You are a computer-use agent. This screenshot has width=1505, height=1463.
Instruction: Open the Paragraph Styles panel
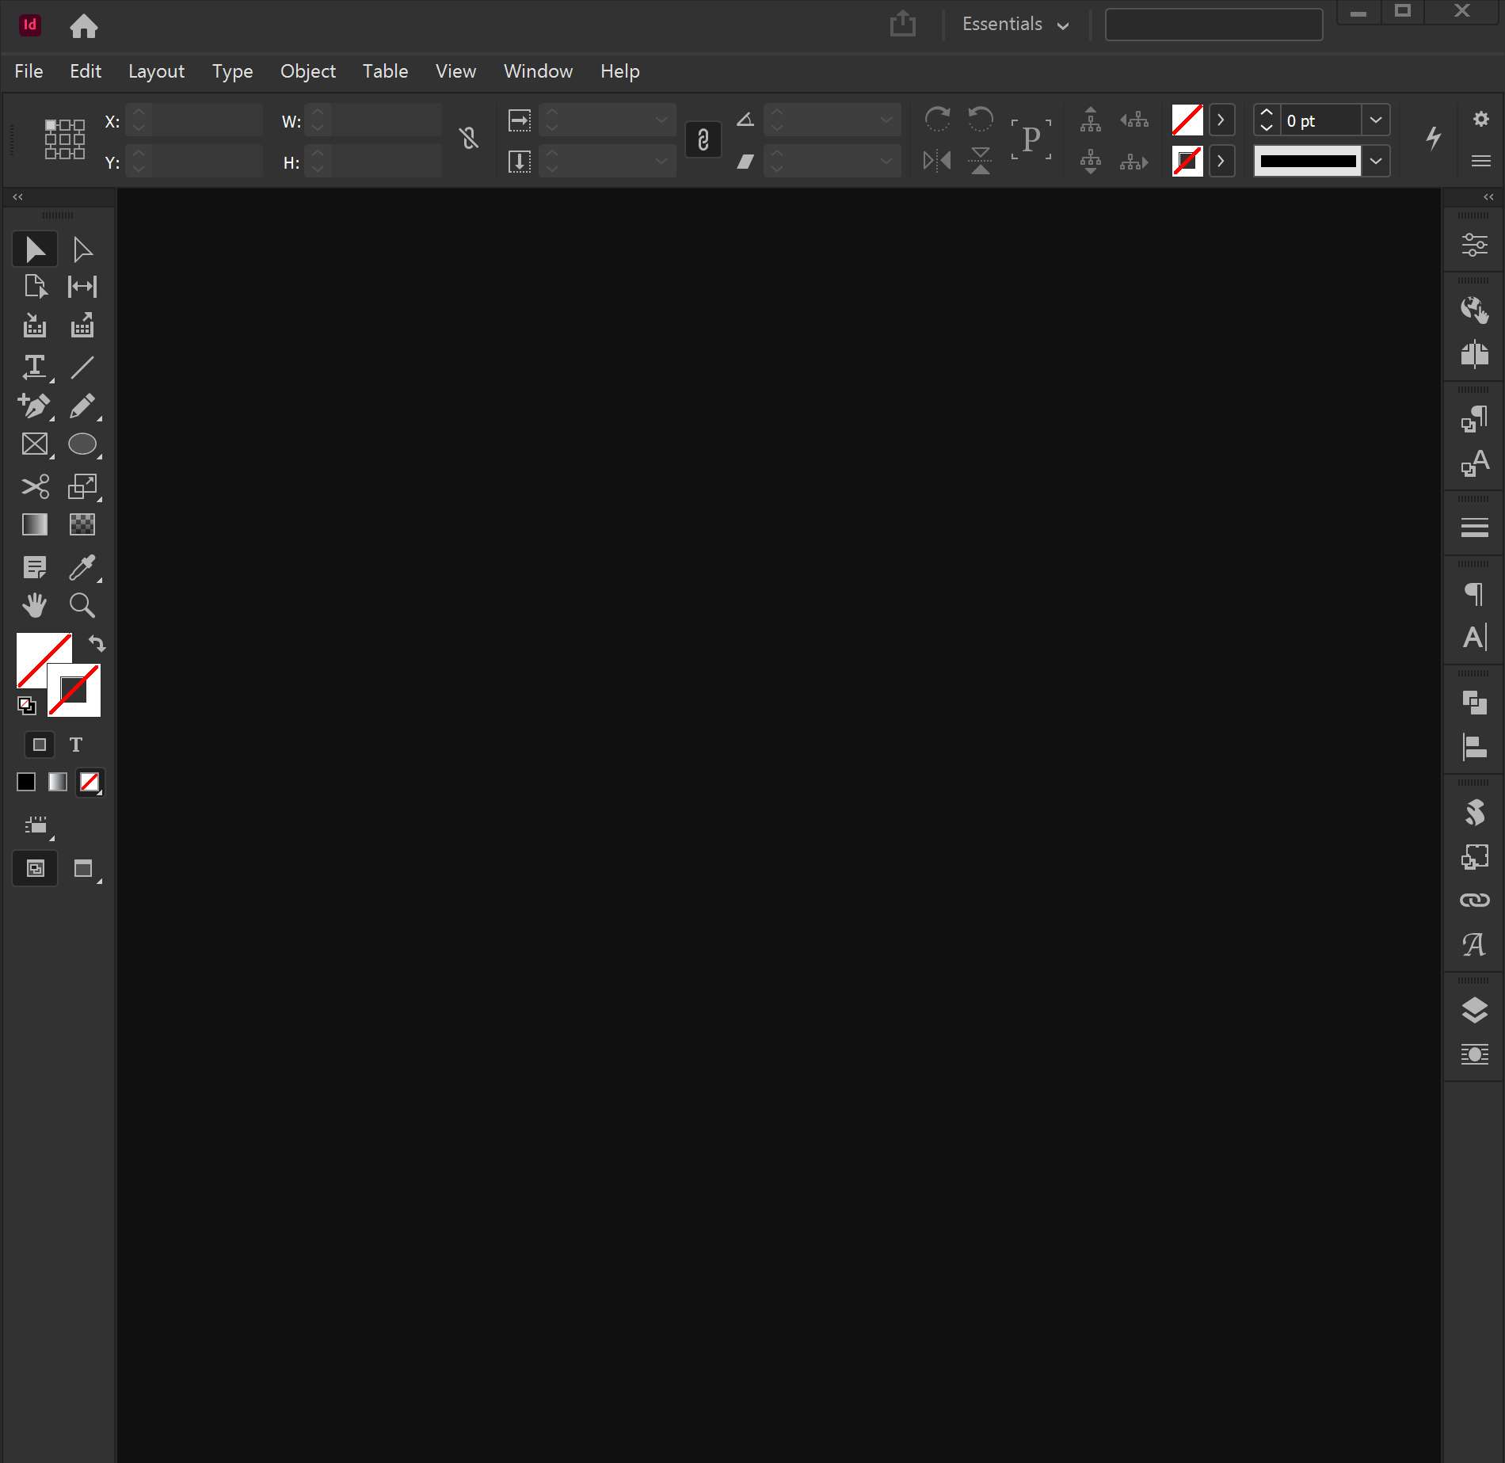1474,418
